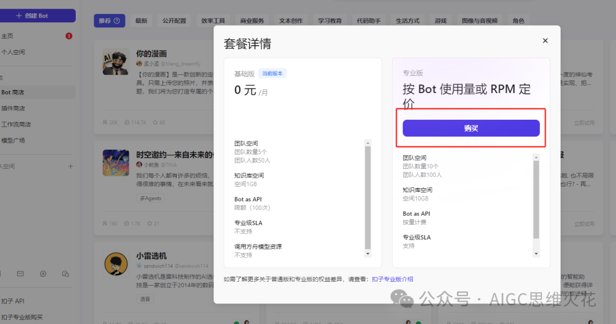Viewport: 616px width, 324px height.
Task: Open 模型广场 in the sidebar
Action: pyautogui.click(x=13, y=140)
